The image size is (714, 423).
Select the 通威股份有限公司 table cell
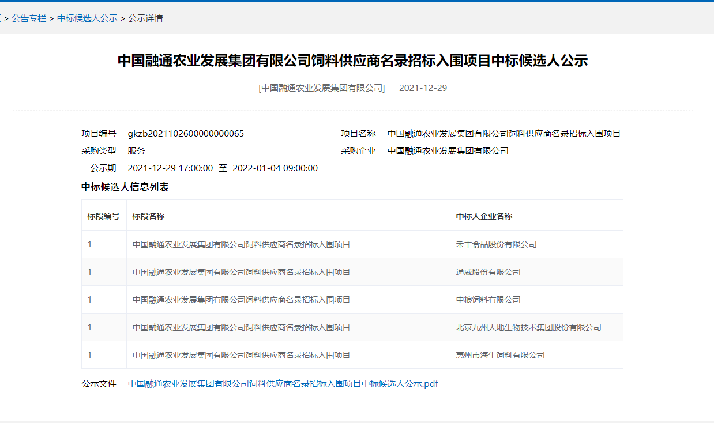(488, 272)
